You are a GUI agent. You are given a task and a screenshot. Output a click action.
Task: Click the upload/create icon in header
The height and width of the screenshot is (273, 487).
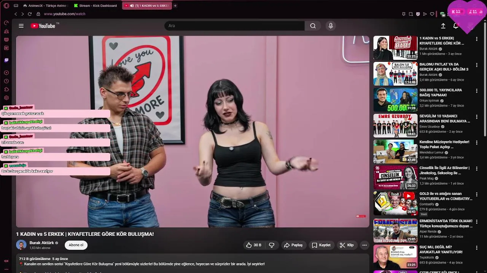coord(443,26)
